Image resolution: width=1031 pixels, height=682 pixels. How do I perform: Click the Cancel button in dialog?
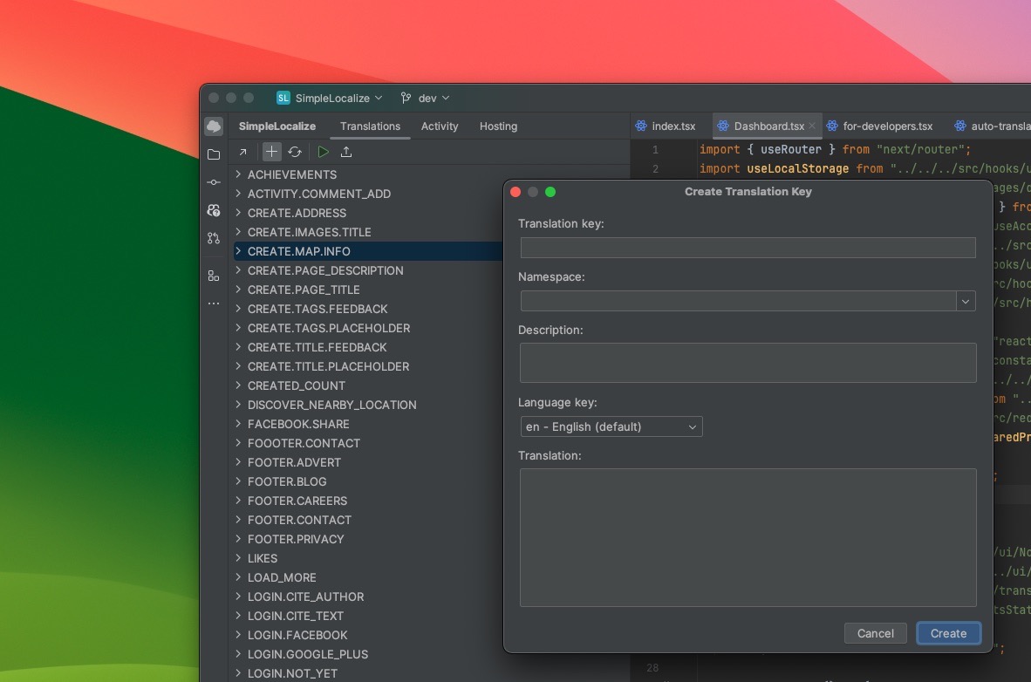(875, 633)
